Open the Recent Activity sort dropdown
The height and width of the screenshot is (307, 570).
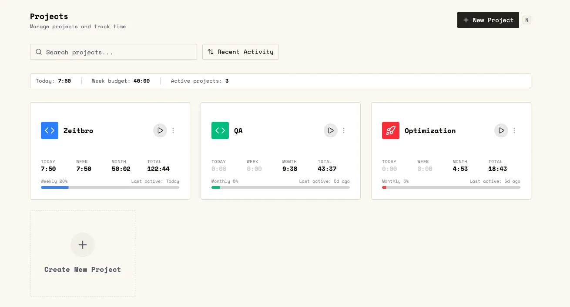(240, 52)
